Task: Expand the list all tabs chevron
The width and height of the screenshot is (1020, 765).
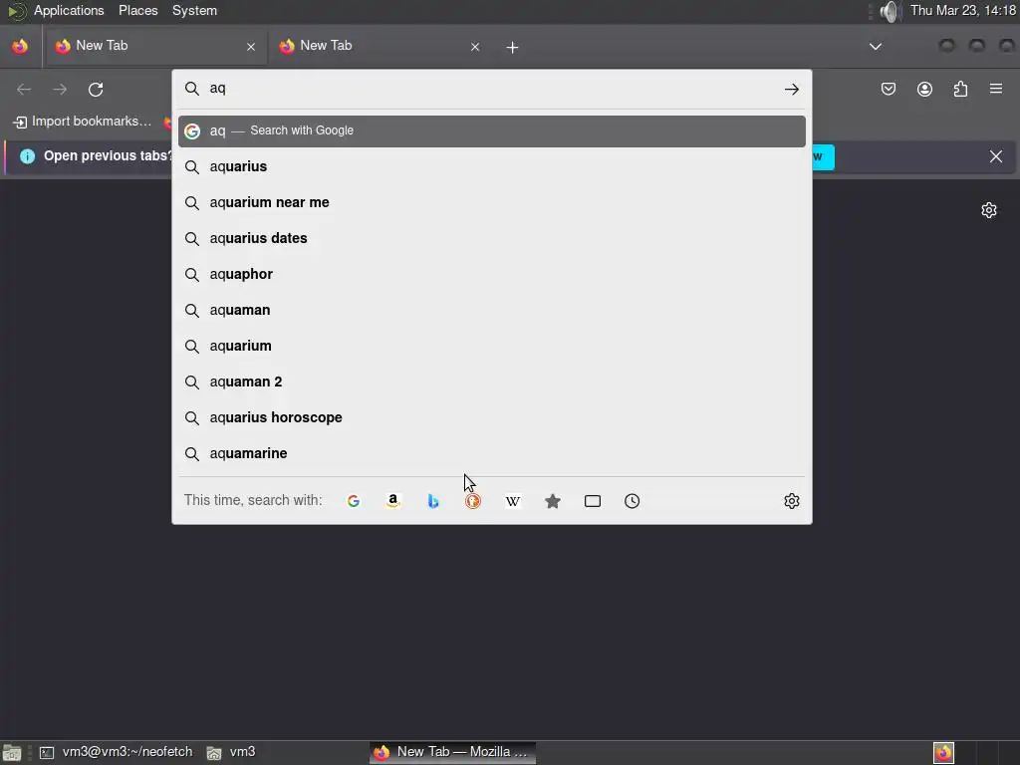Action: coord(876,47)
